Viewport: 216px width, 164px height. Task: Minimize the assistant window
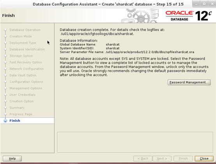tap(196, 4)
